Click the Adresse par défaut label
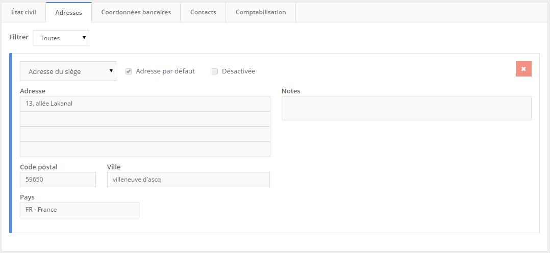The height and width of the screenshot is (253, 550). [165, 71]
